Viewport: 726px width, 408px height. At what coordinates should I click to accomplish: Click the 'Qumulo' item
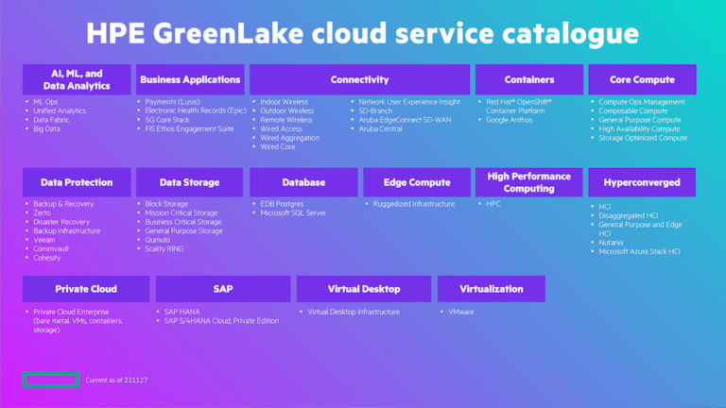(x=158, y=240)
